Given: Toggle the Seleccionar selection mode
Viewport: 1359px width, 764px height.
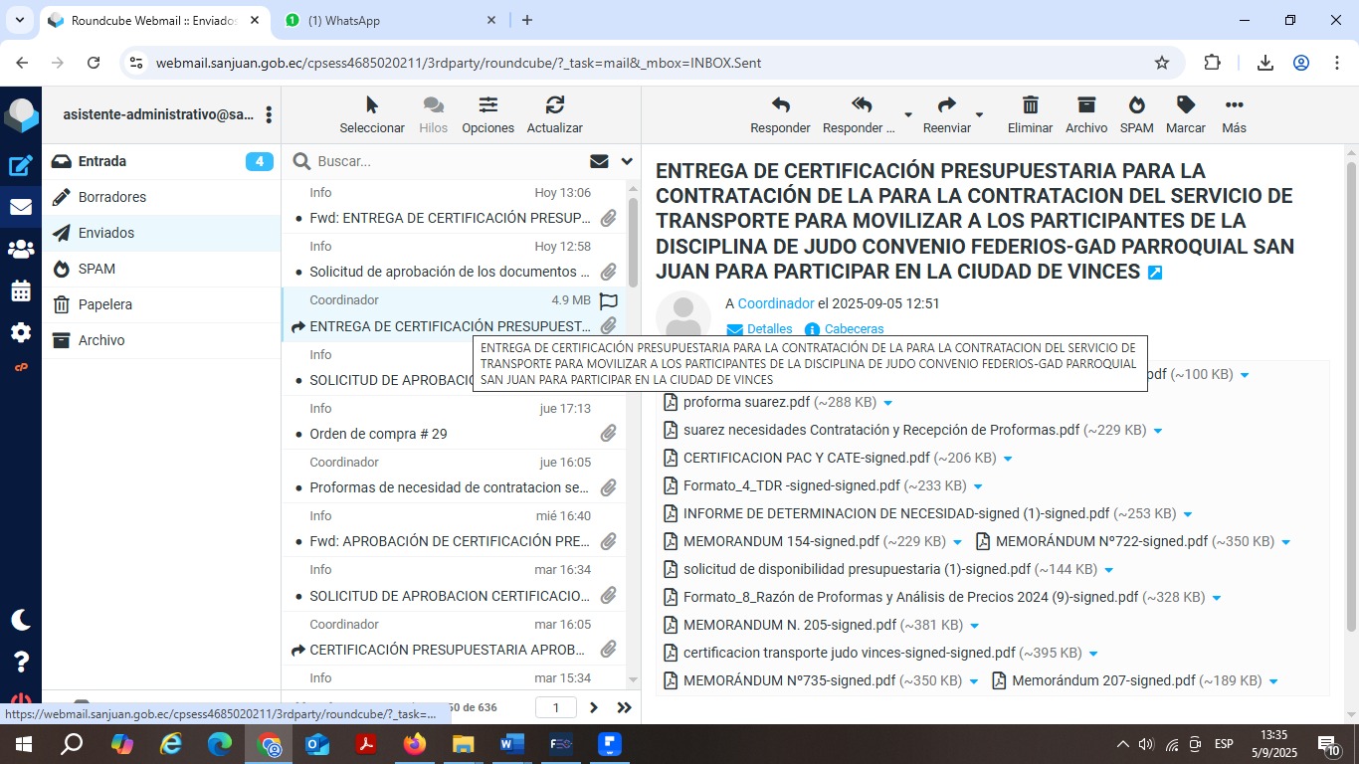Looking at the screenshot, I should (x=372, y=105).
